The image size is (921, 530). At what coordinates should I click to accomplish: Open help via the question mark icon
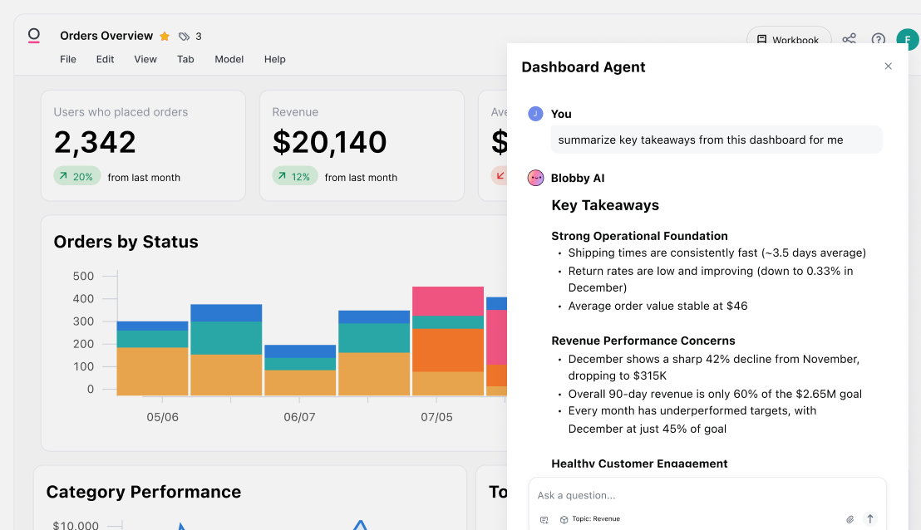879,39
